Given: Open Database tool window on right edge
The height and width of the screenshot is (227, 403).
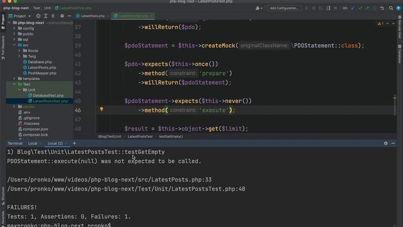Looking at the screenshot, I should (400, 54).
